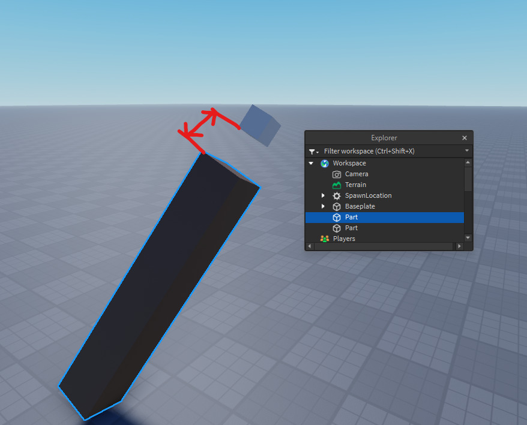This screenshot has width=527, height=425.
Task: Expand the SpawnLocation node
Action: click(x=323, y=195)
